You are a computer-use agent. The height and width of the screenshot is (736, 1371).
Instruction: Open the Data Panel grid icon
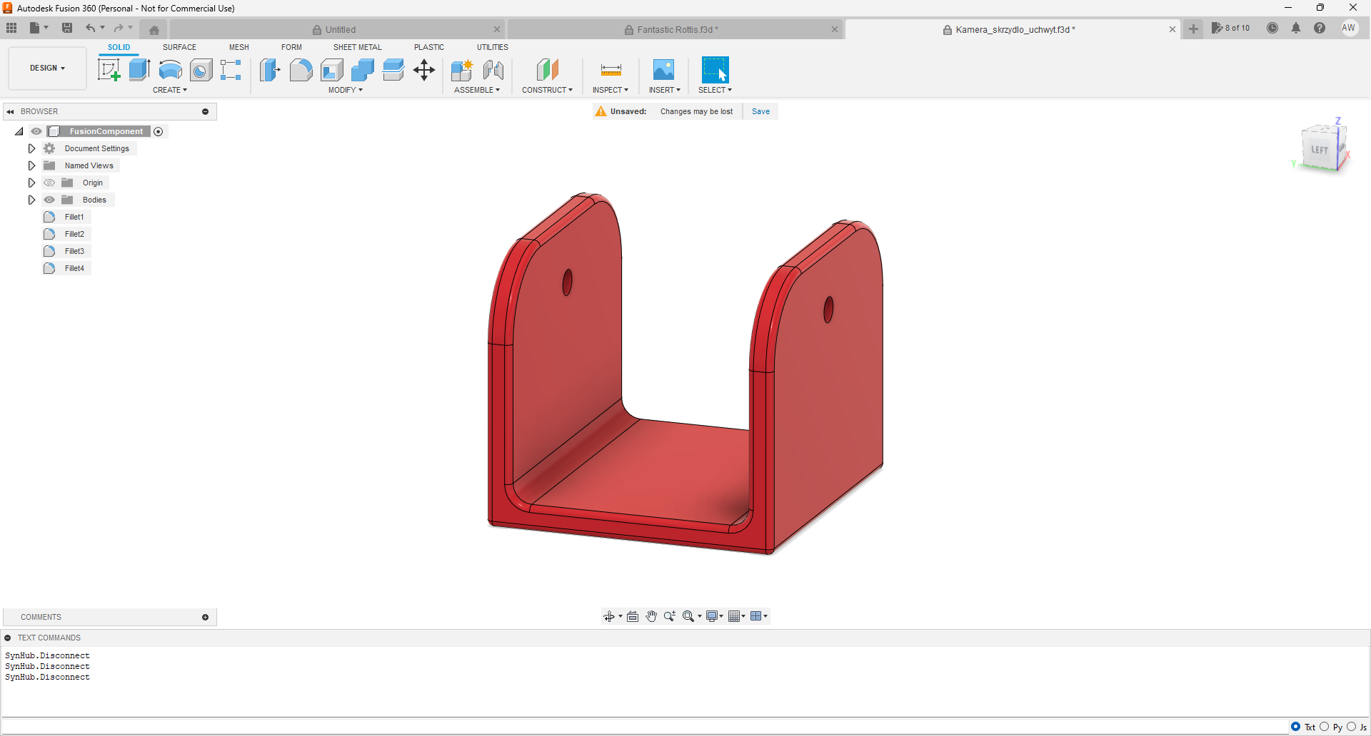[11, 28]
